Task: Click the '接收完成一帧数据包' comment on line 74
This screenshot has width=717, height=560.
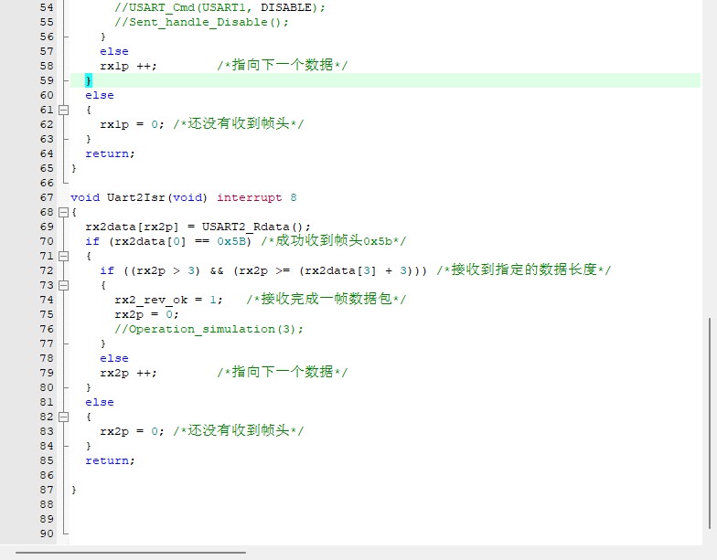Action: (326, 299)
